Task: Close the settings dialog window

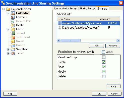Action: click(x=121, y=3)
